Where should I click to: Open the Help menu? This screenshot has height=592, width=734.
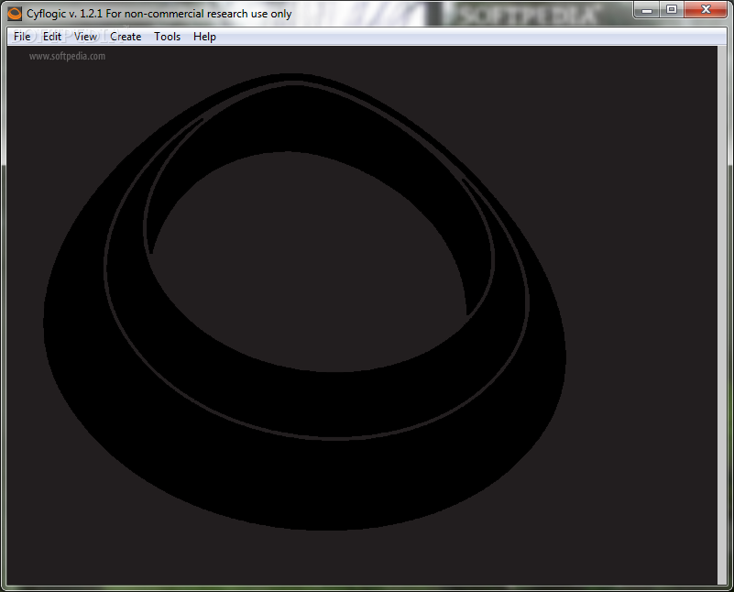[204, 37]
